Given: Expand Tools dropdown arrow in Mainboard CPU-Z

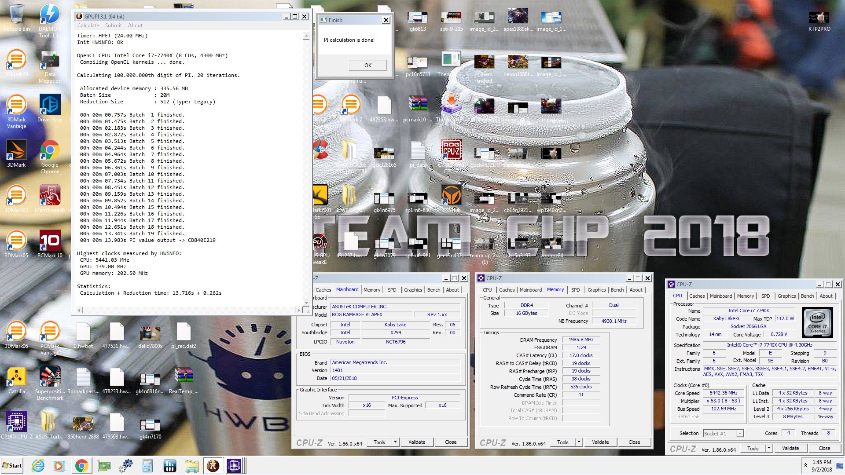Looking at the screenshot, I should [x=395, y=442].
